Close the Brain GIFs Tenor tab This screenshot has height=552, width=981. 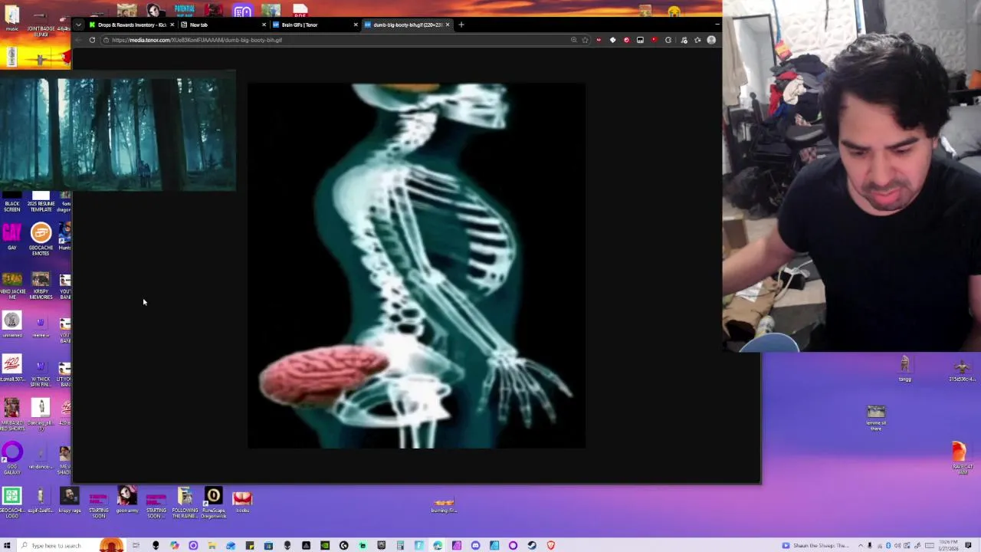point(356,25)
